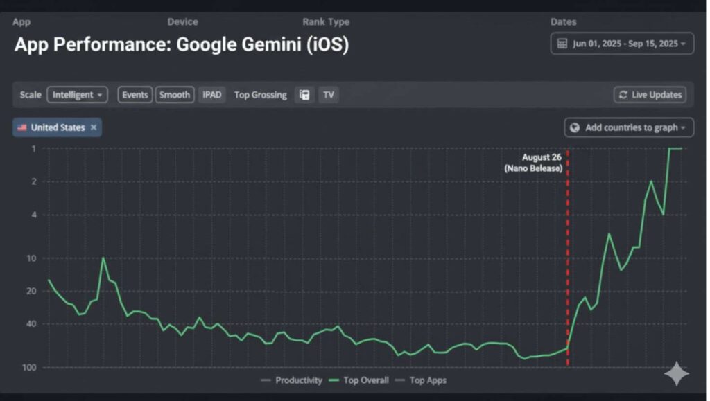Click the save icon beside Top Grossing
The image size is (710, 401).
pyautogui.click(x=304, y=95)
